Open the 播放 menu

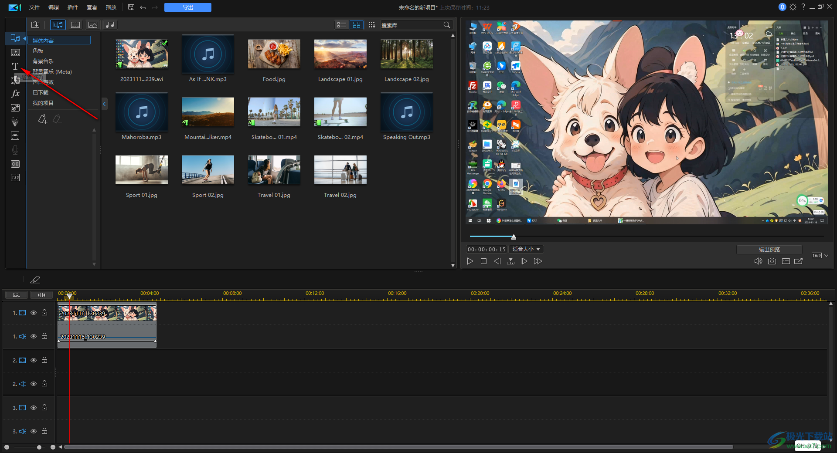(111, 7)
